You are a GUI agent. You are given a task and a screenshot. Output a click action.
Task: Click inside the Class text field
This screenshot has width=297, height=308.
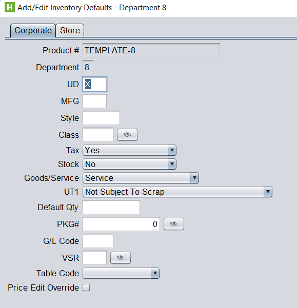coord(98,135)
